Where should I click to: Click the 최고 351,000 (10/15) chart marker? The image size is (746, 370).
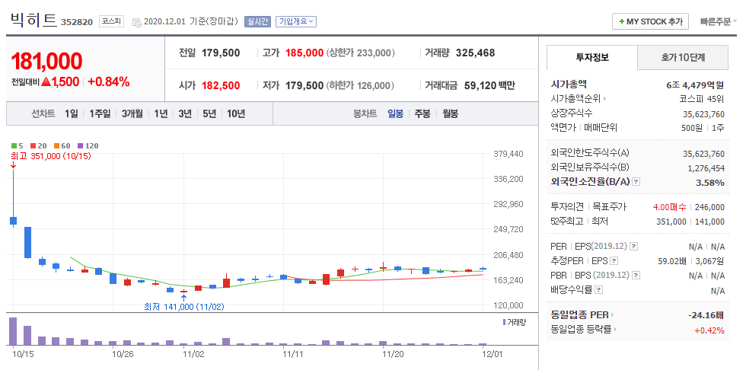[x=51, y=156]
